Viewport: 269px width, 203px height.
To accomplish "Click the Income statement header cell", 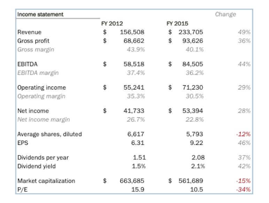I will tap(40, 15).
